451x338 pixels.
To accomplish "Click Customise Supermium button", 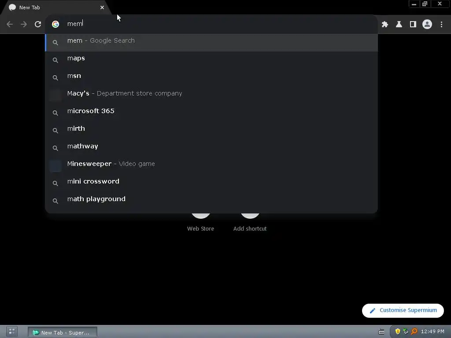I will click(403, 310).
